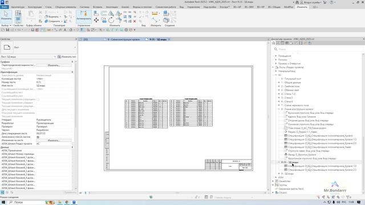Pick the Mirror draw axis tool
This screenshot has width=365, height=205.
pos(119,14)
